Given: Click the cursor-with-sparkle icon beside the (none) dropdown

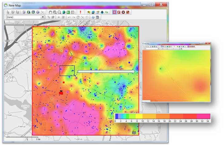Looking at the screenshot, I should tap(49, 17).
